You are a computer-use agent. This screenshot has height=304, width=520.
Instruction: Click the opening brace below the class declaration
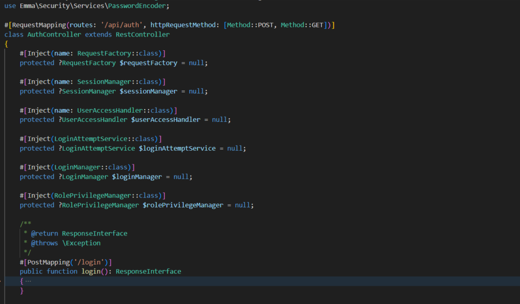tap(6, 44)
